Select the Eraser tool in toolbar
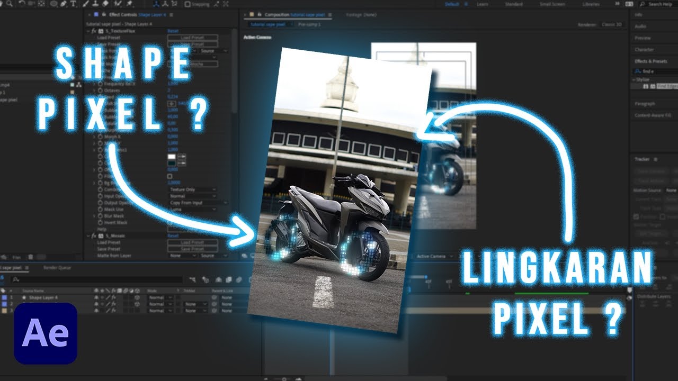678x381 pixels. click(x=105, y=4)
